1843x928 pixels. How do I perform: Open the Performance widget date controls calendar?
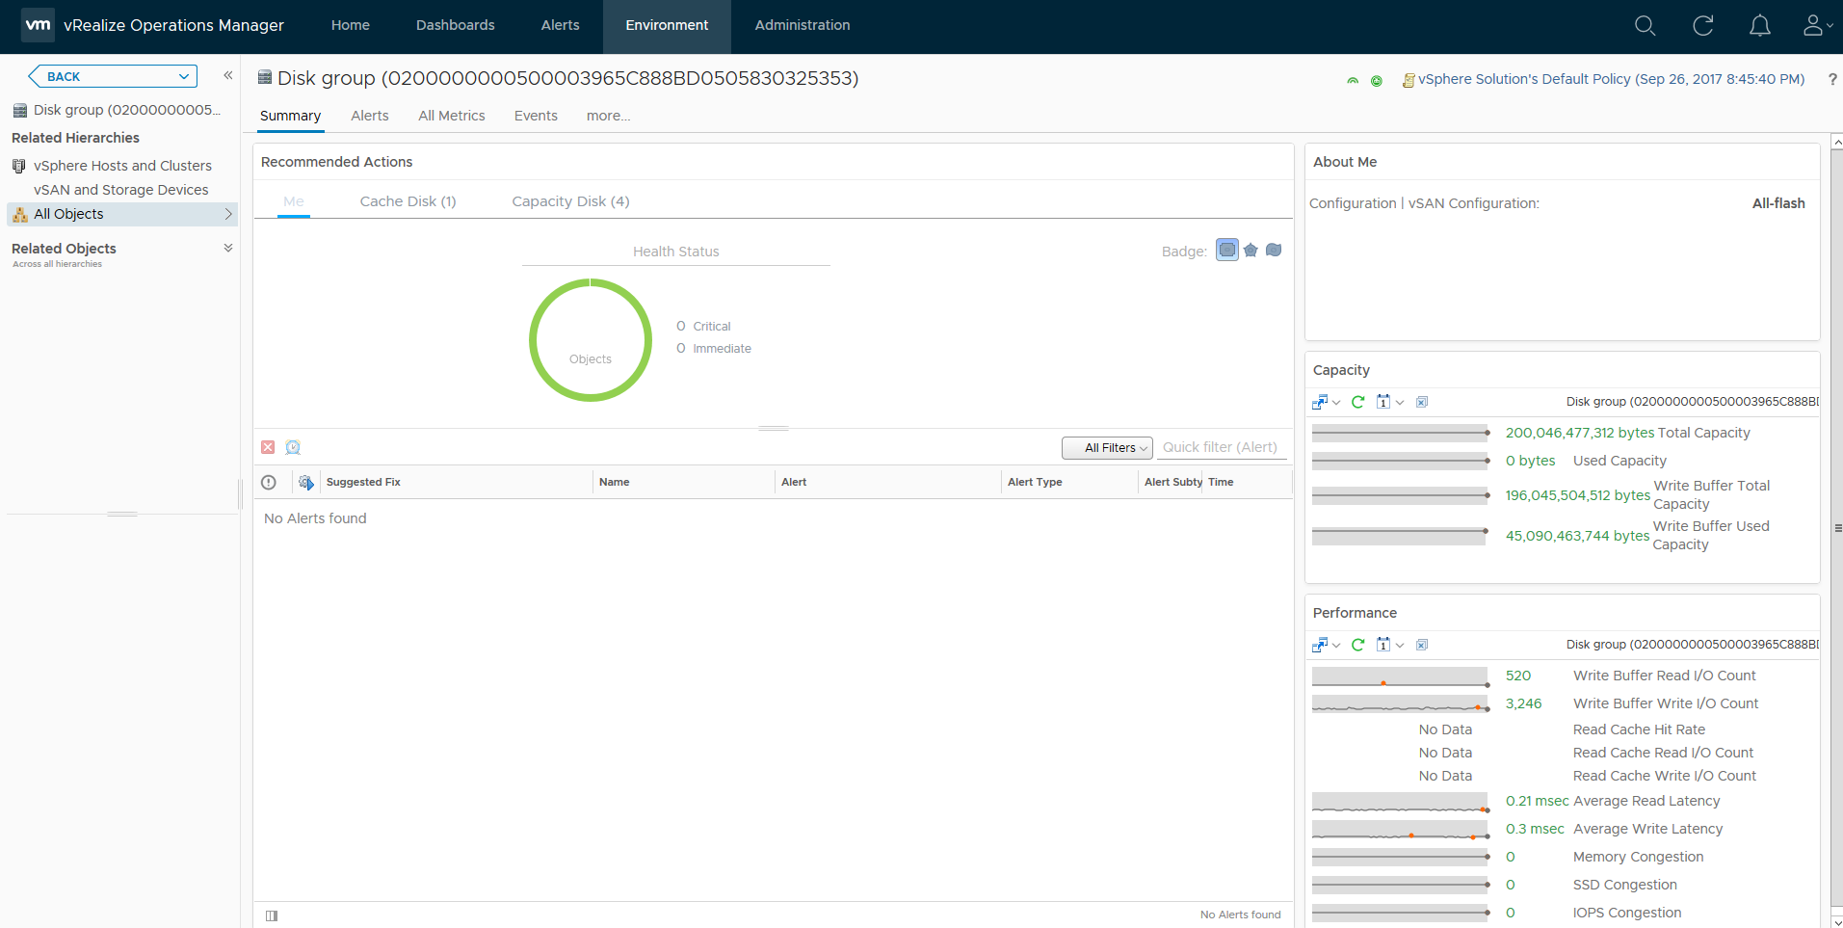click(x=1383, y=645)
